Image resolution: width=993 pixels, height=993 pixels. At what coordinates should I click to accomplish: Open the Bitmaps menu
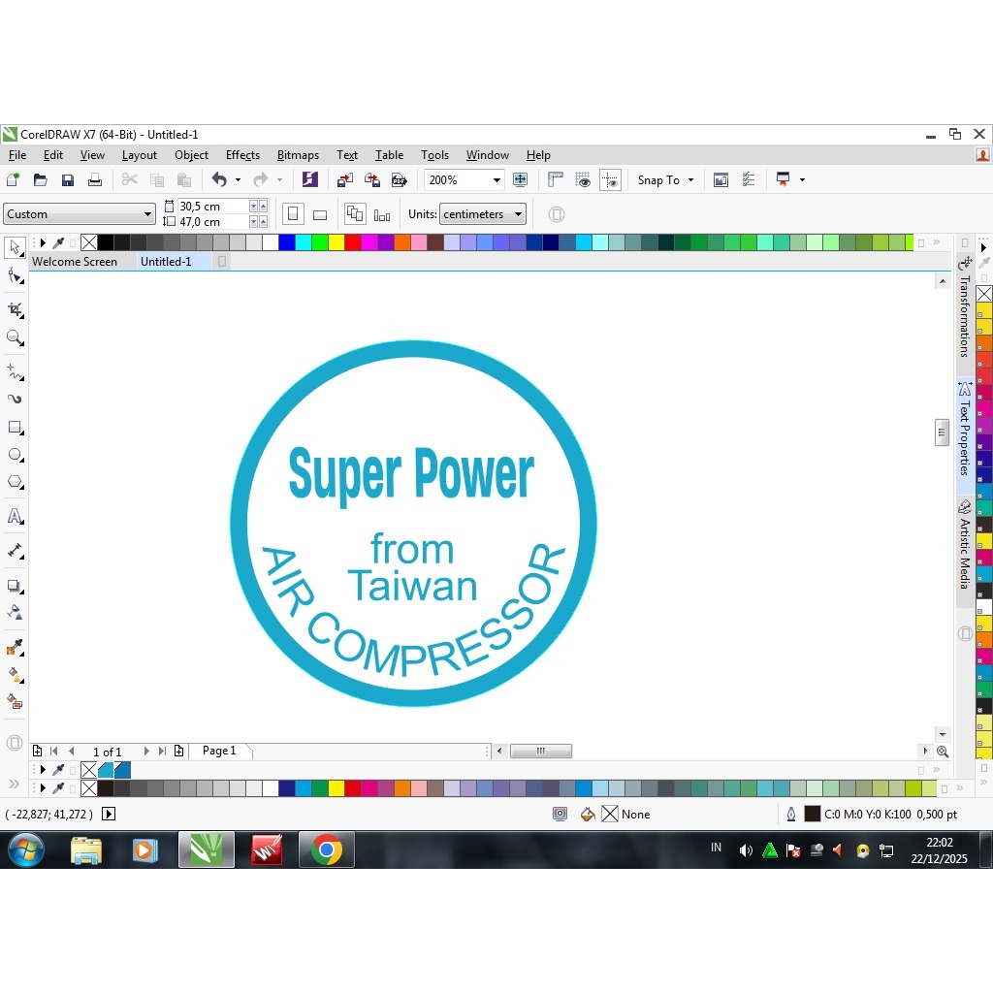point(298,155)
